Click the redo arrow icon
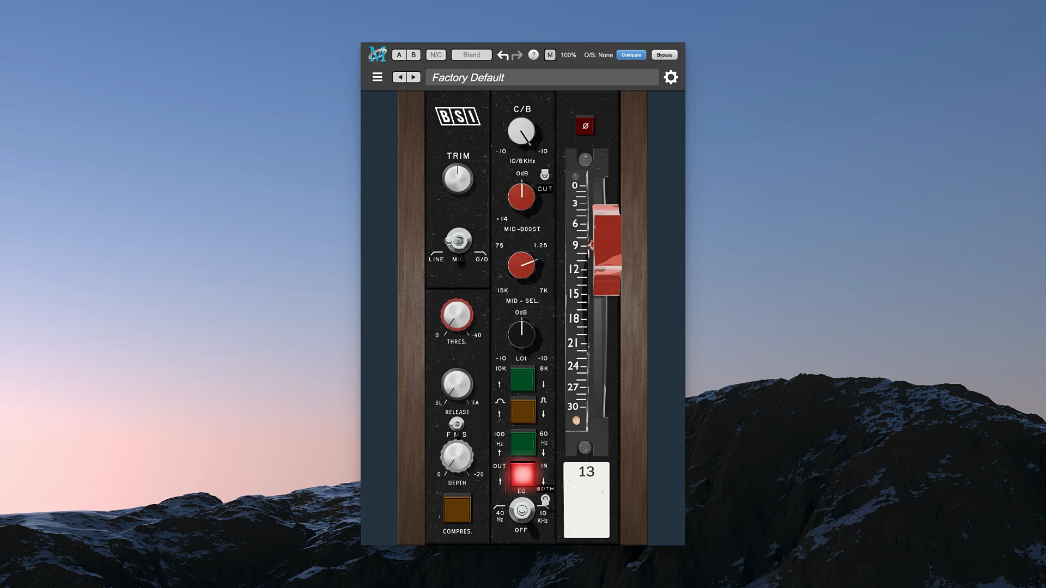Screen dimensions: 1046x588 click(x=516, y=54)
